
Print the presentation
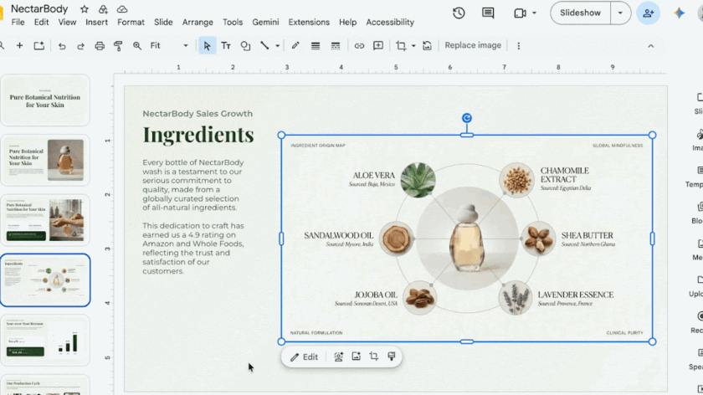point(100,46)
